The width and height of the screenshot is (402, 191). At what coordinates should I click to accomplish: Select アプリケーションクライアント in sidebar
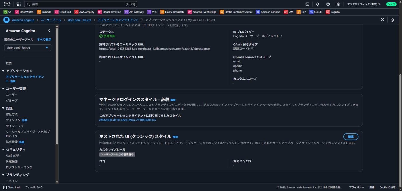tap(25, 79)
